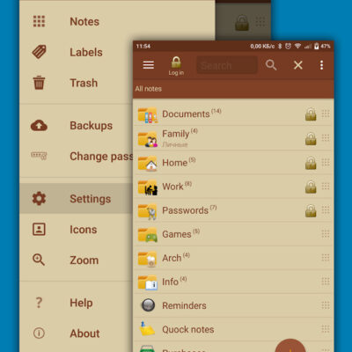Open the Backups cloud item

pos(77,126)
